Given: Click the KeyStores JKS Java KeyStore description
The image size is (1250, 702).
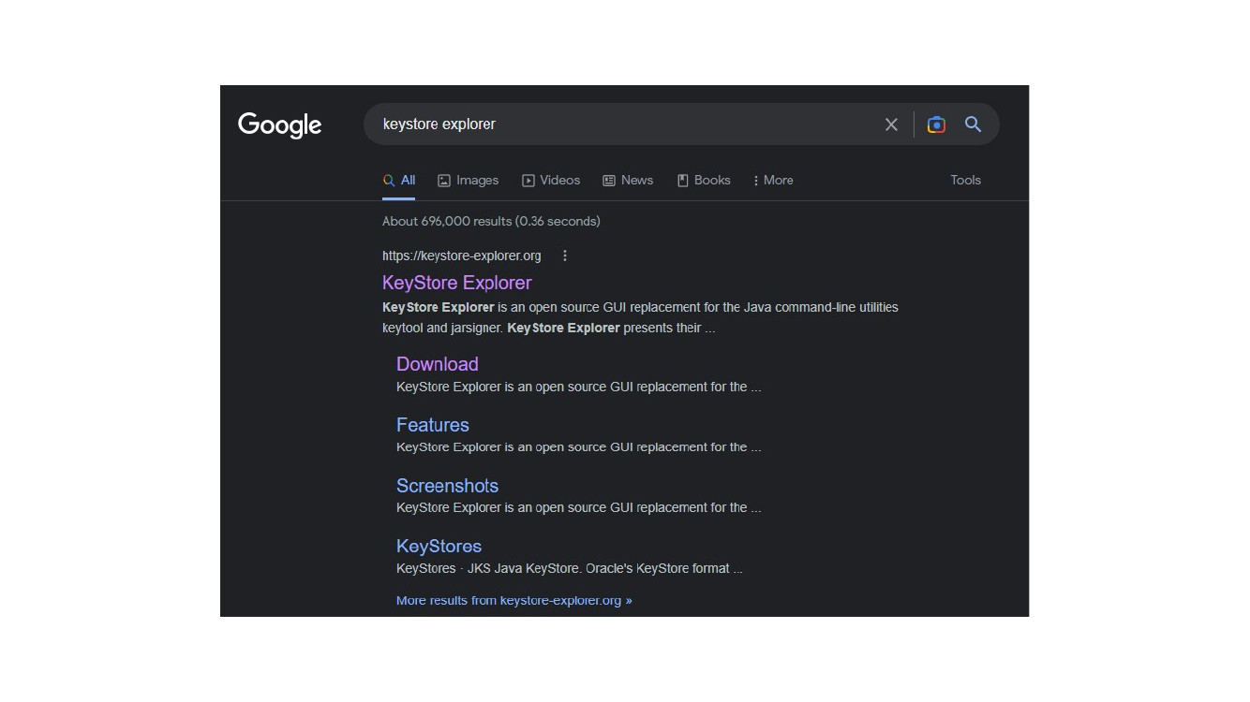Looking at the screenshot, I should (569, 568).
